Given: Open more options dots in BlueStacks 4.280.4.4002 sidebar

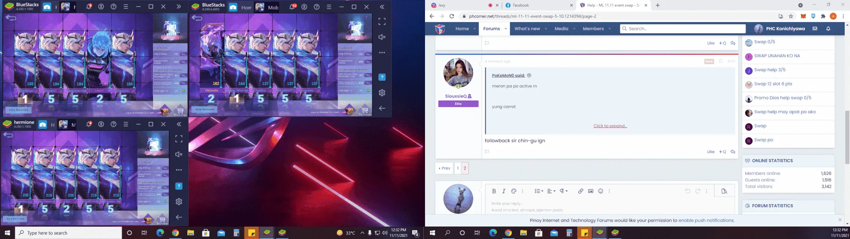Looking at the screenshot, I should tap(382, 53).
